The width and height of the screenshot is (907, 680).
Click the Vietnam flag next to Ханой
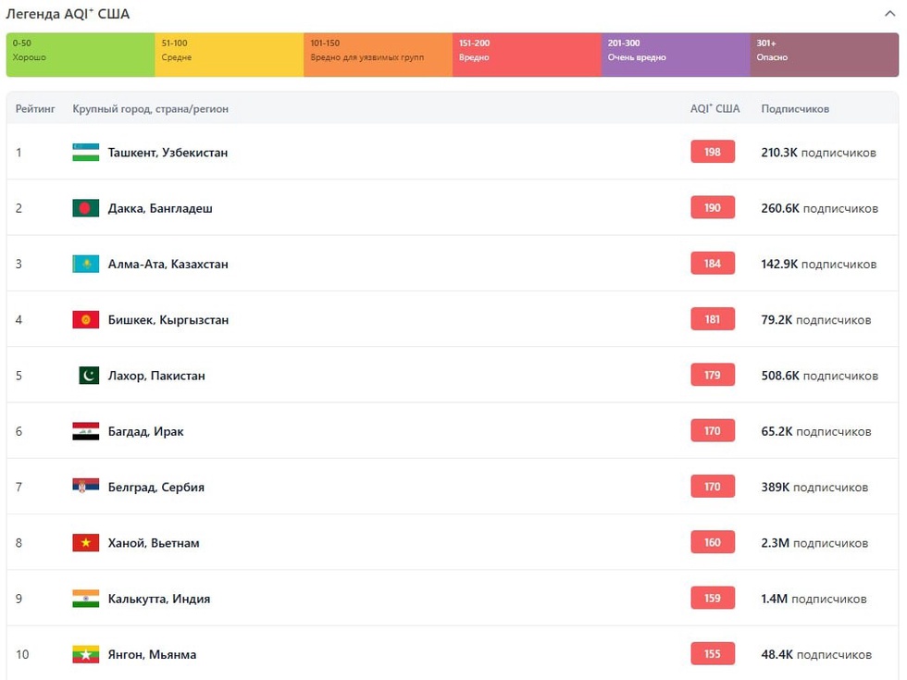(x=85, y=543)
